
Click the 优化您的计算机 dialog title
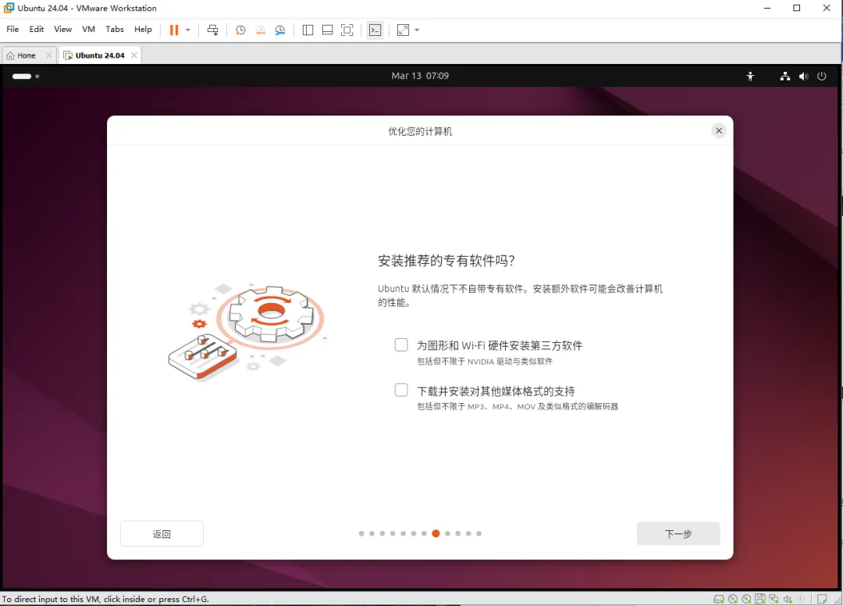pos(420,131)
